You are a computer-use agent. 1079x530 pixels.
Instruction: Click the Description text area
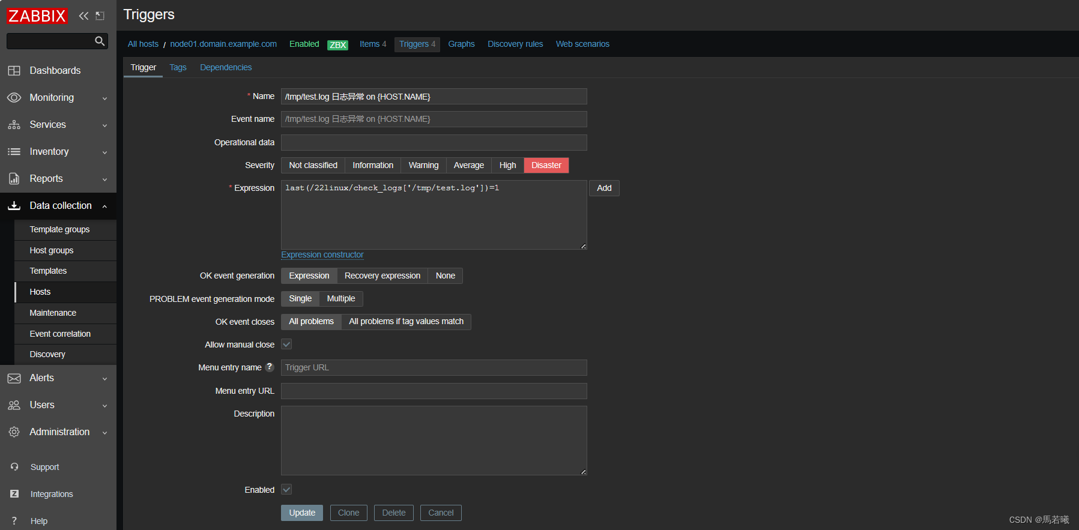point(434,441)
